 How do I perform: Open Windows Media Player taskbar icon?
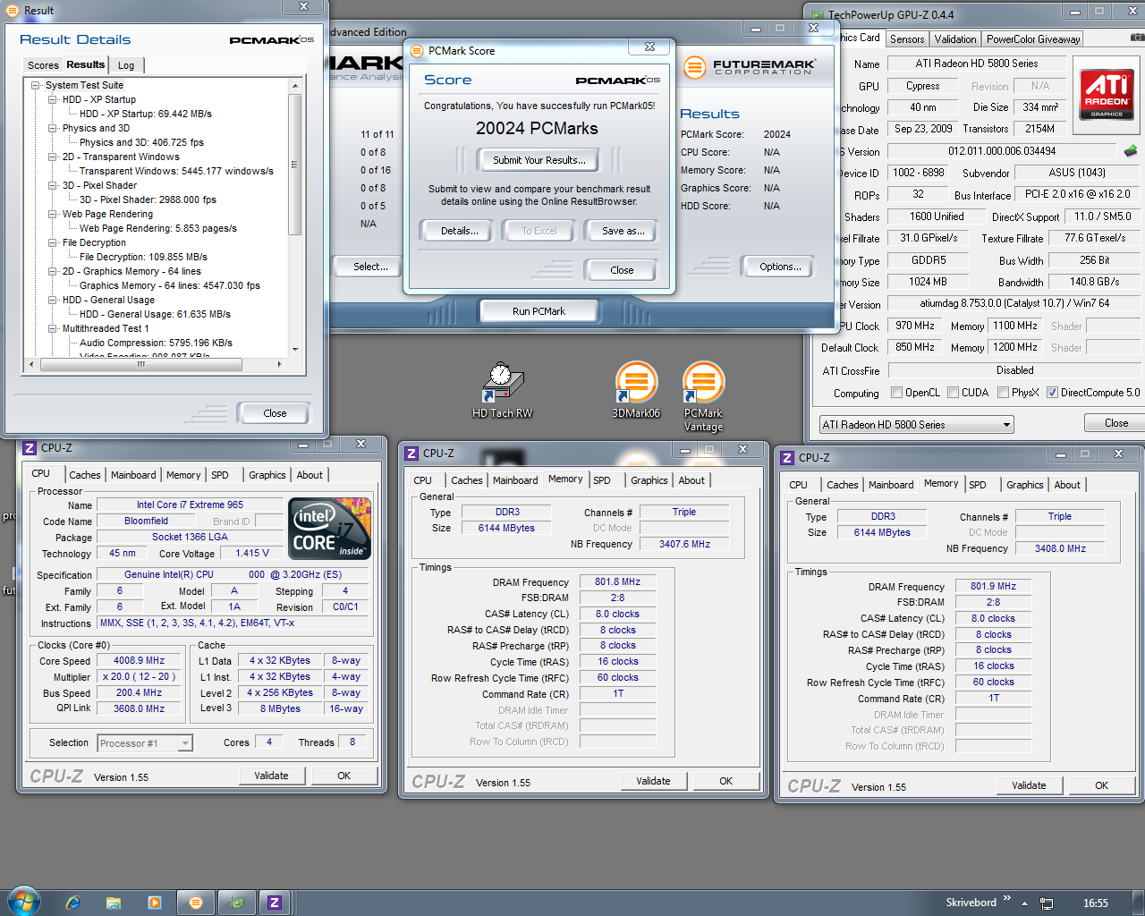pyautogui.click(x=155, y=903)
